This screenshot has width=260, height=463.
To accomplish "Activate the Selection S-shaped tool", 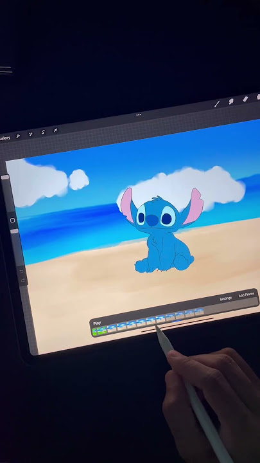I will point(43,132).
